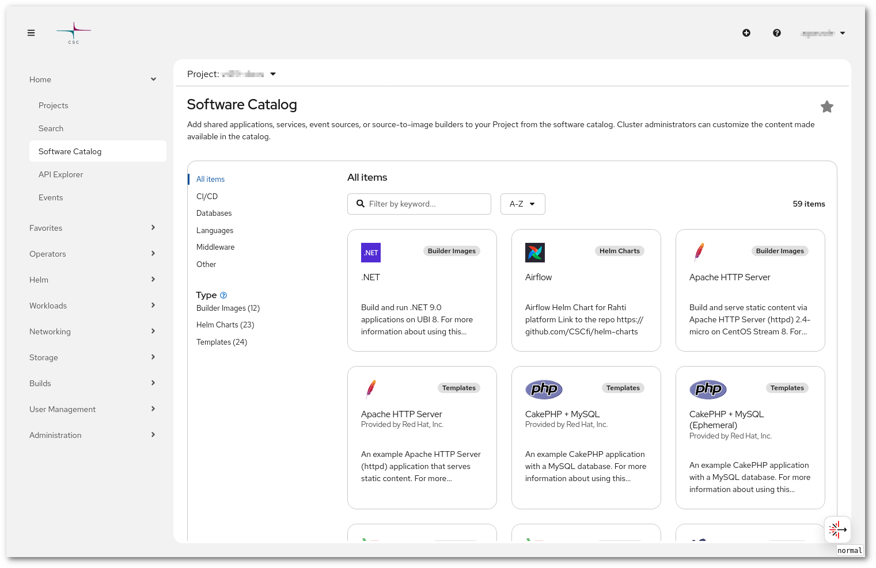
Task: Star the Software Catalog page as favorite
Action: point(827,106)
